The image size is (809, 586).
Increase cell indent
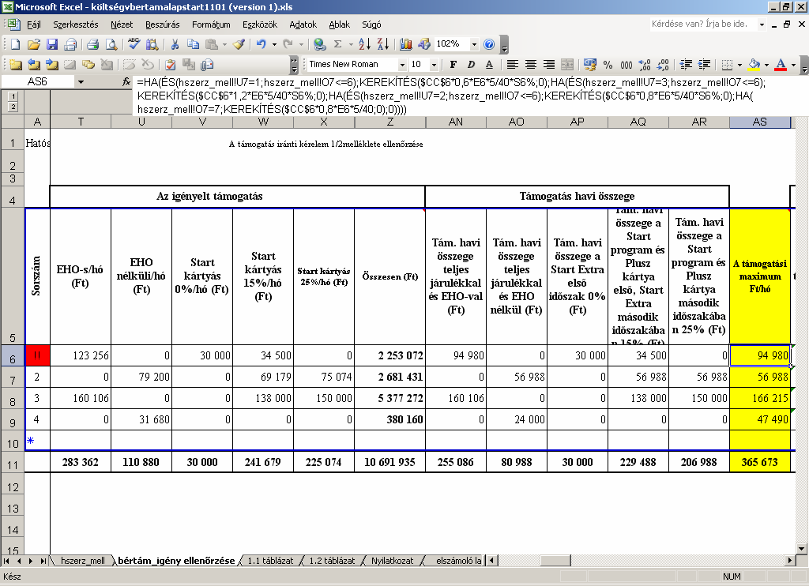pyautogui.click(x=704, y=65)
